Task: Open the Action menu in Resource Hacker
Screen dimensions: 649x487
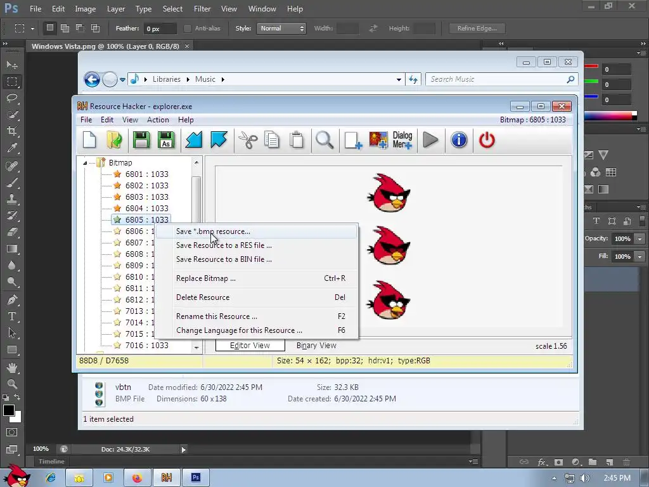Action: tap(158, 120)
